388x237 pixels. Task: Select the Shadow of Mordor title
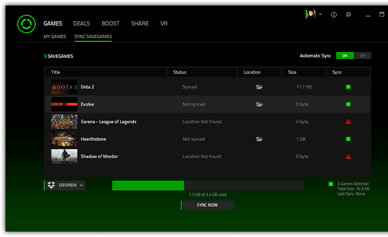tap(99, 156)
